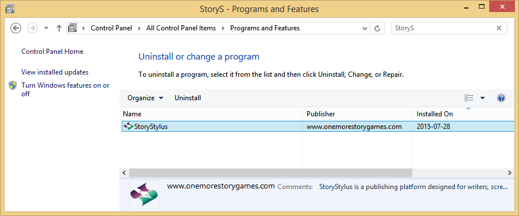Image resolution: width=519 pixels, height=216 pixels.
Task: Click the large StoryStylus logo in details pane
Action: (x=144, y=194)
